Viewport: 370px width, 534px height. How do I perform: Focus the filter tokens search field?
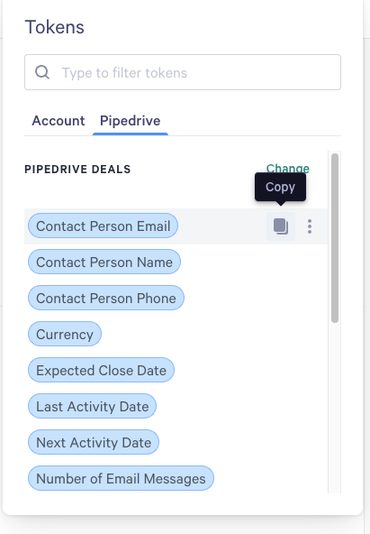pyautogui.click(x=183, y=72)
